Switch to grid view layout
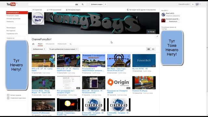This screenshot has height=117, width=208. click(149, 49)
